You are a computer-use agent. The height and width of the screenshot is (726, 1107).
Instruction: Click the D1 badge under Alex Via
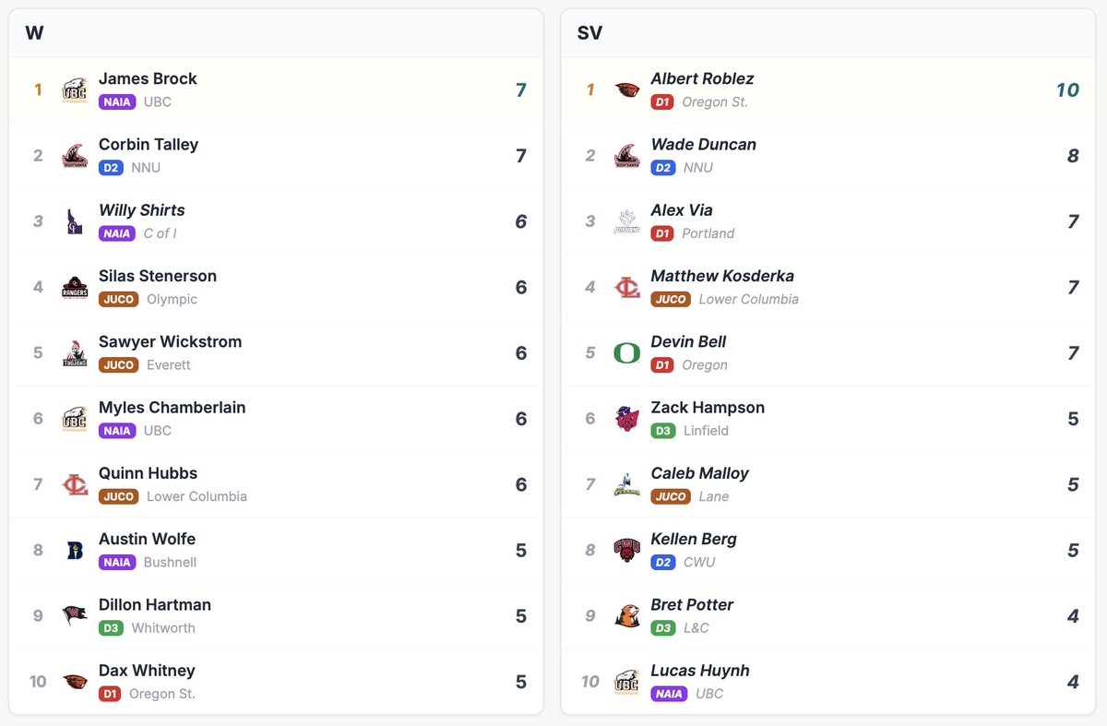662,233
